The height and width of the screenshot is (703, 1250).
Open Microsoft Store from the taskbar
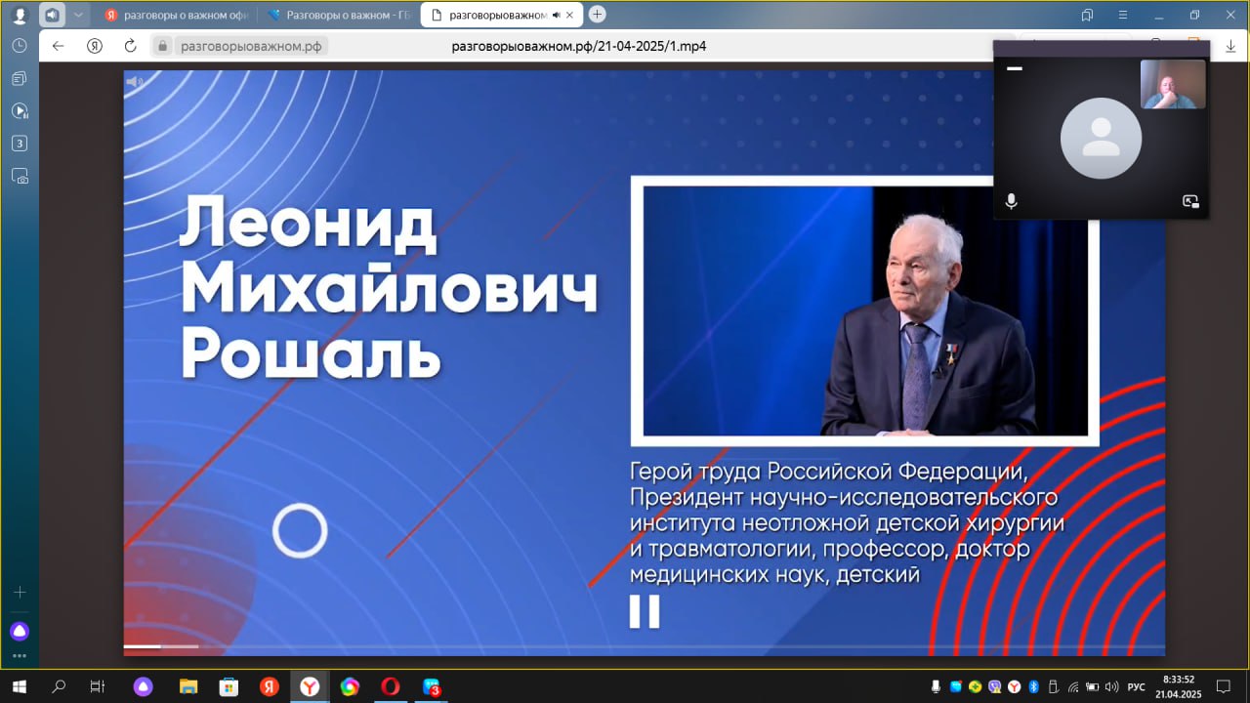click(x=229, y=686)
